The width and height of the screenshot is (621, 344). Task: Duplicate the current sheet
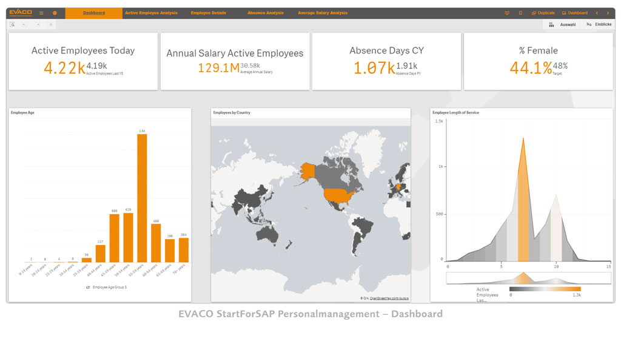pos(543,13)
